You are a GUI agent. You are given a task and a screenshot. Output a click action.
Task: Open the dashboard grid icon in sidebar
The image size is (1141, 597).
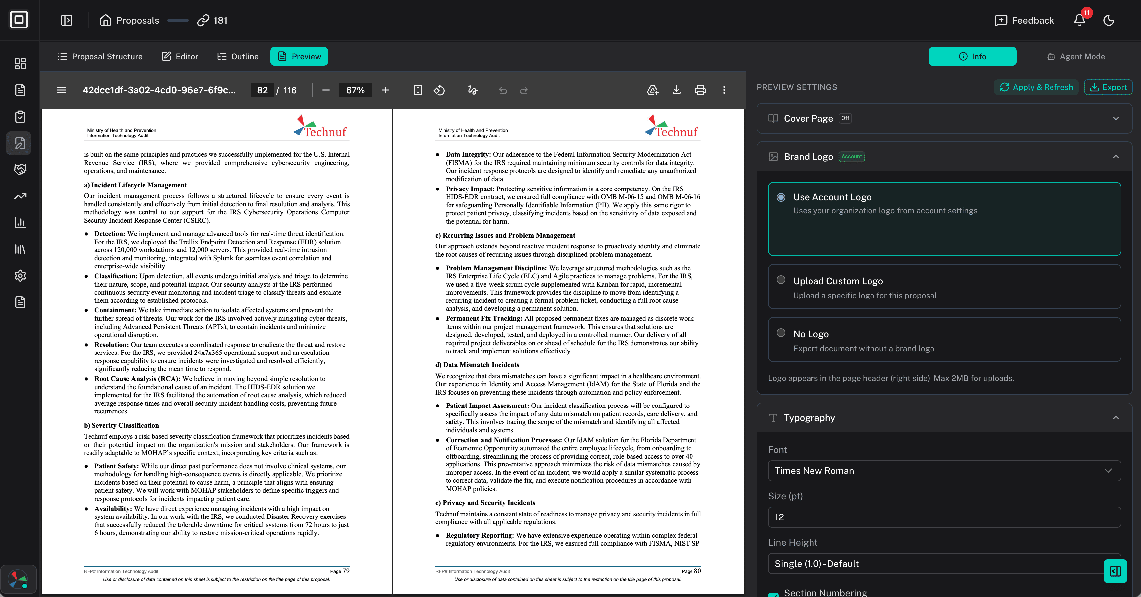click(x=20, y=63)
